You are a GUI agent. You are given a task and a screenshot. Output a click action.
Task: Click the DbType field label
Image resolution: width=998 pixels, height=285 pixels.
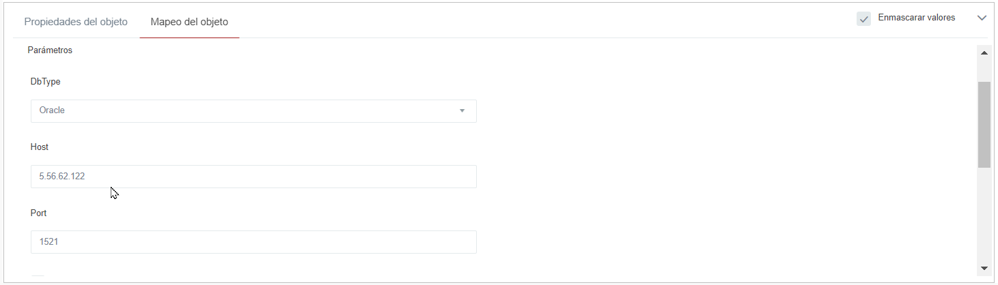pos(46,82)
